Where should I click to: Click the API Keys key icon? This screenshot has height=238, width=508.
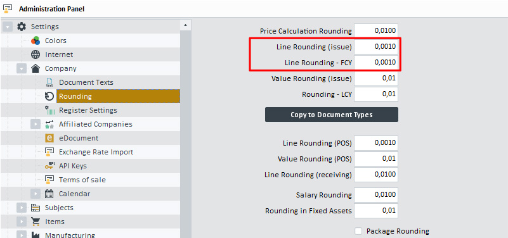[49, 166]
